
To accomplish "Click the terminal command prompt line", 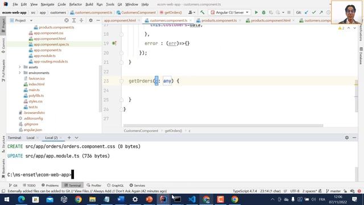I will tap(40, 175).
